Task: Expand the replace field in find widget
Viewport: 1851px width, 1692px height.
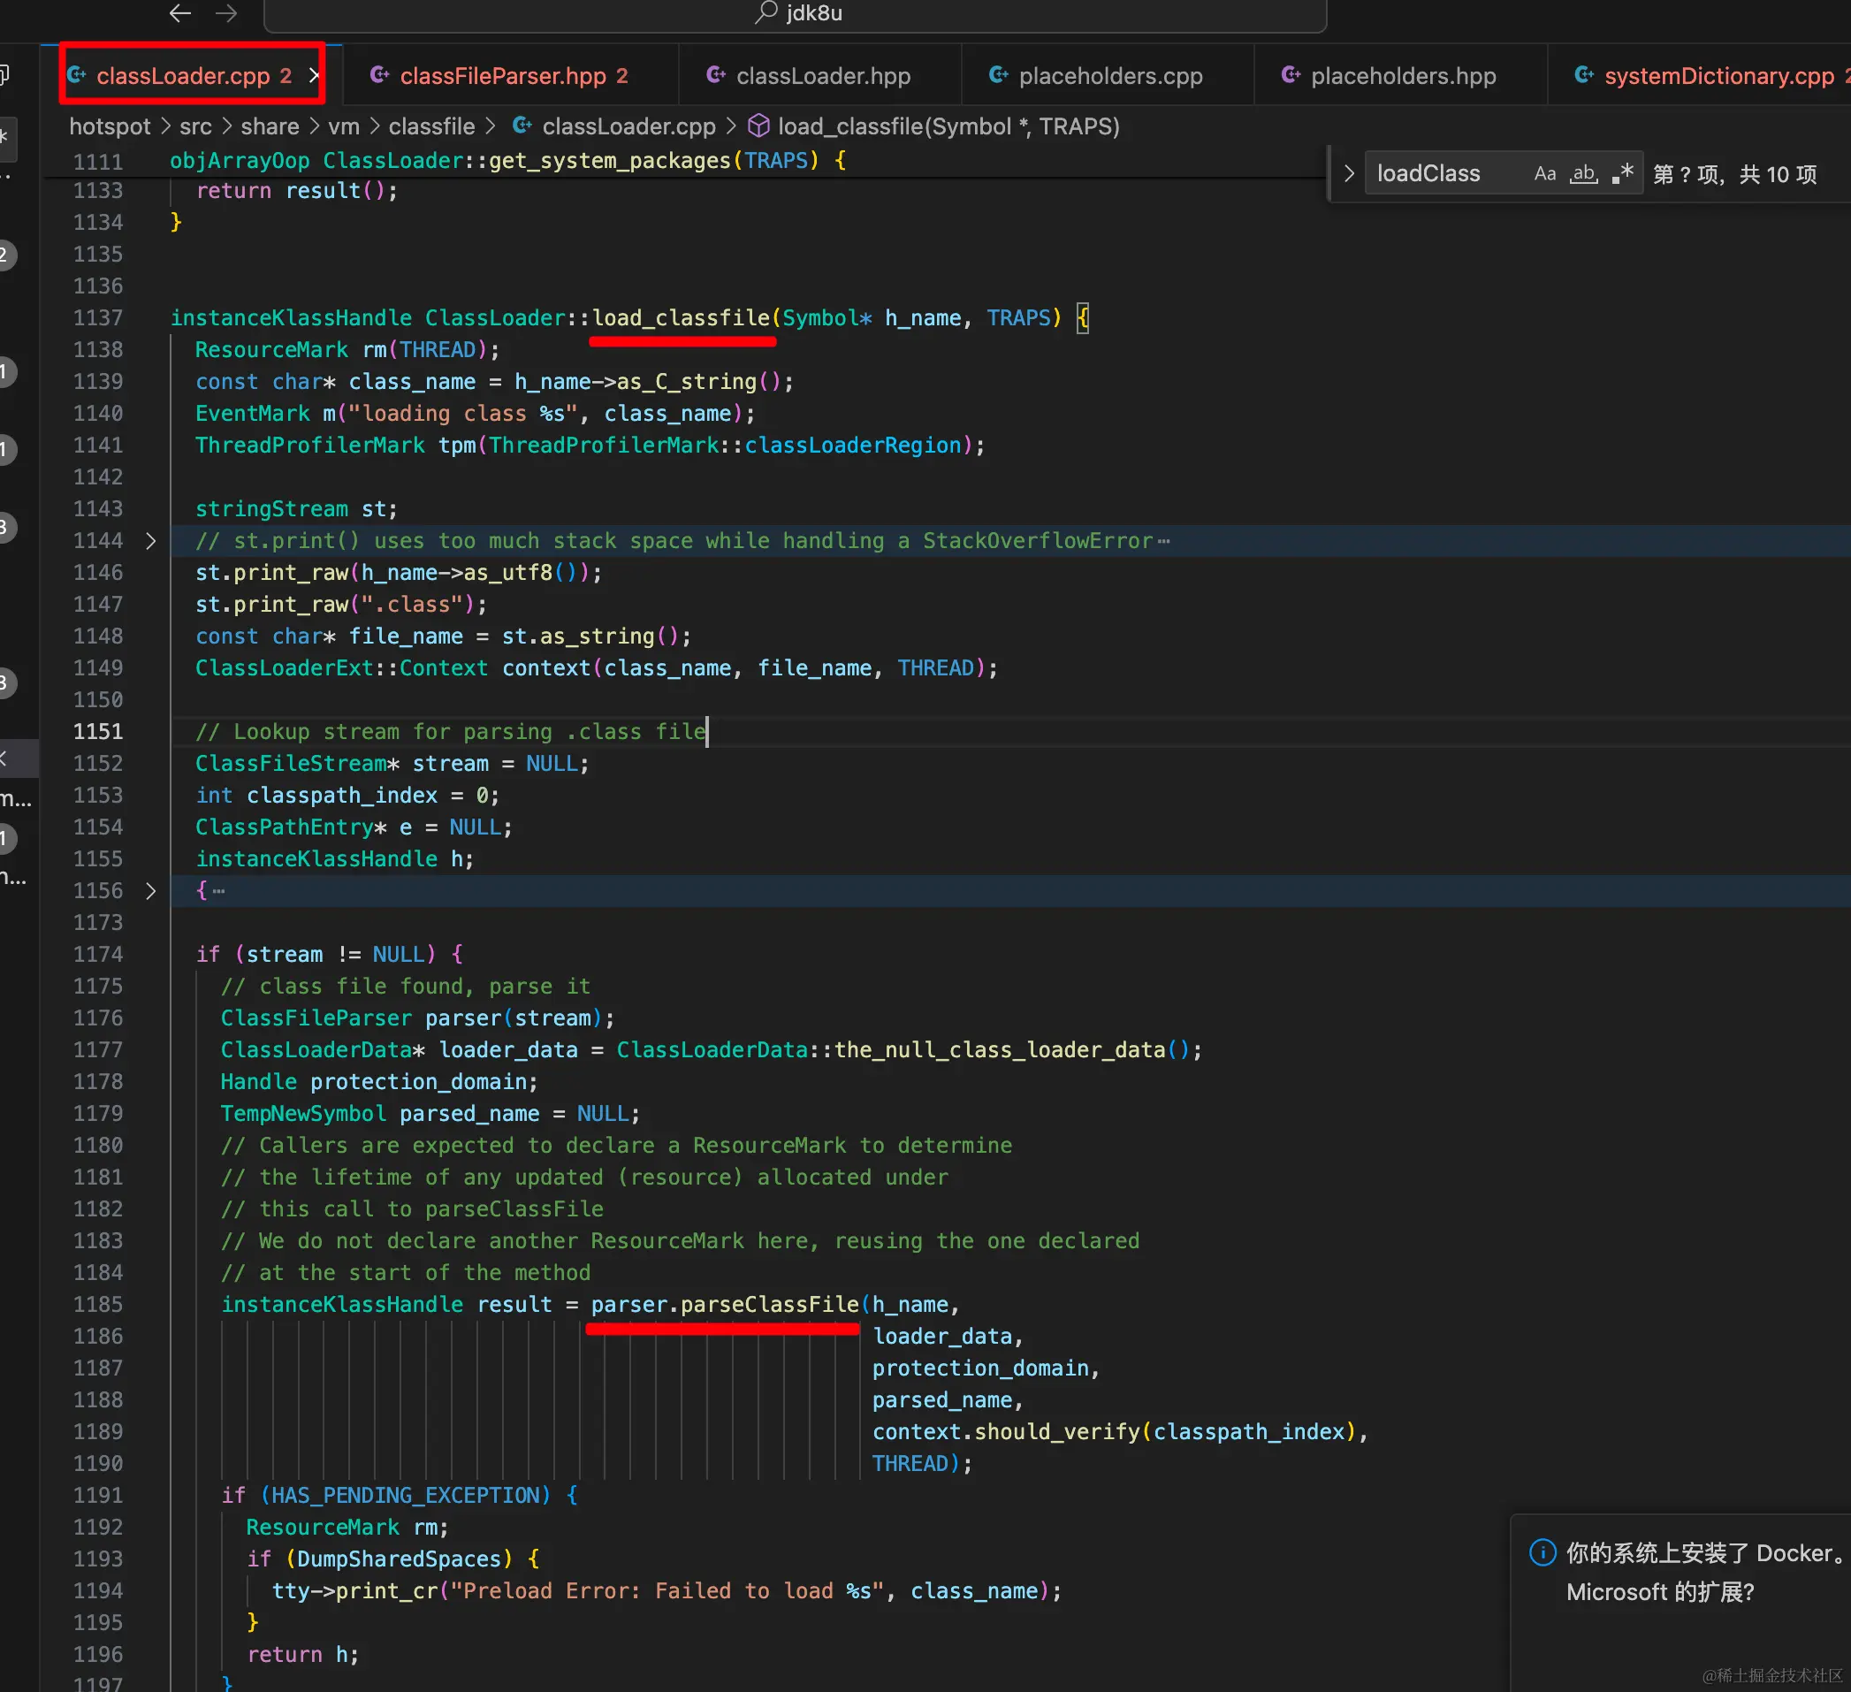Action: [1349, 173]
